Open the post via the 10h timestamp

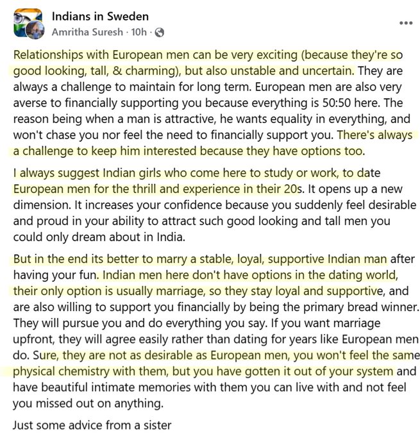139,32
